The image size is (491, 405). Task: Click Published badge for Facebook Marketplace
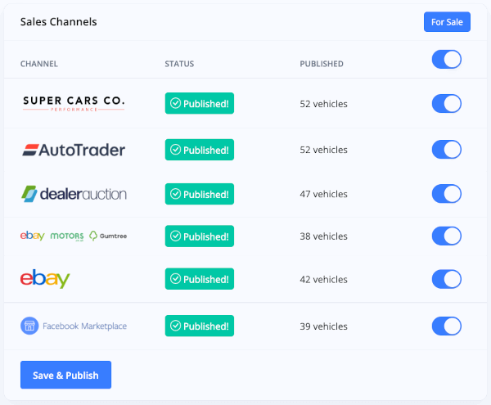point(200,326)
